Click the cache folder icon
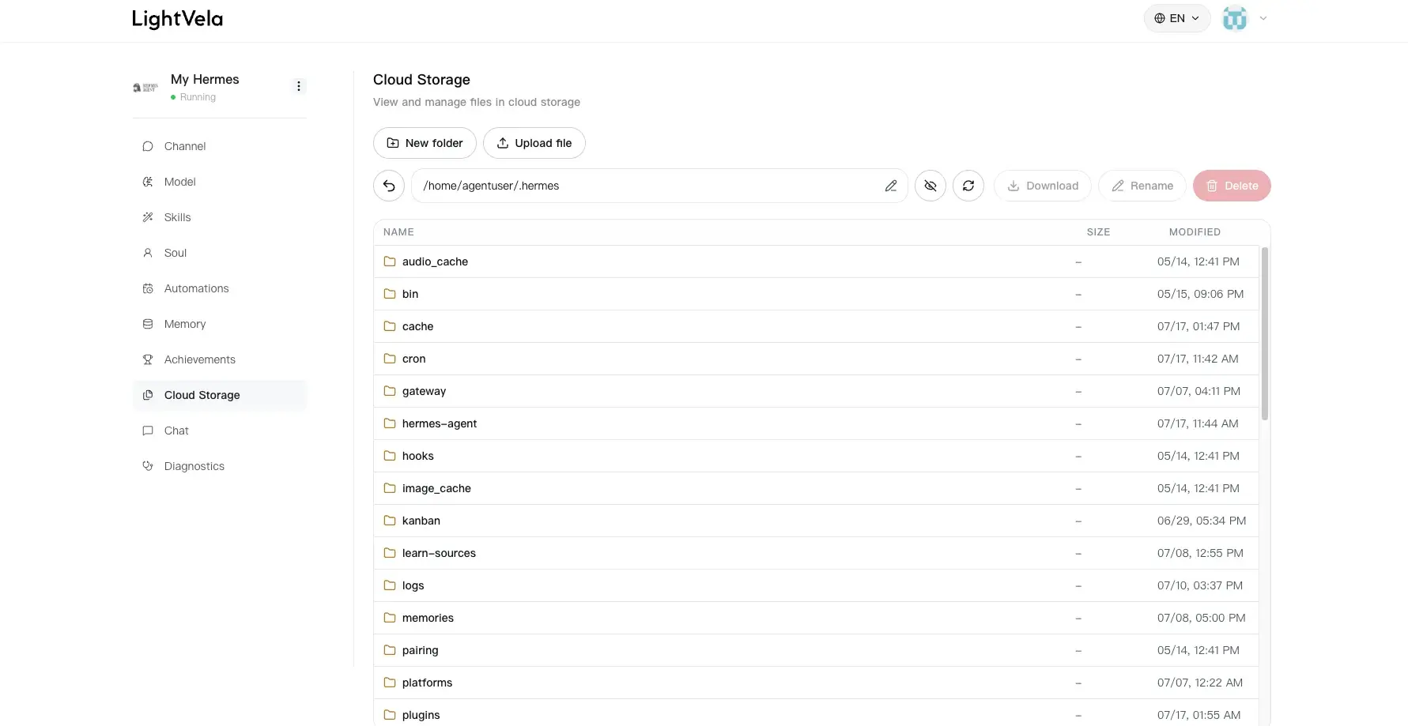Viewport: 1408px width, 726px height. (390, 326)
